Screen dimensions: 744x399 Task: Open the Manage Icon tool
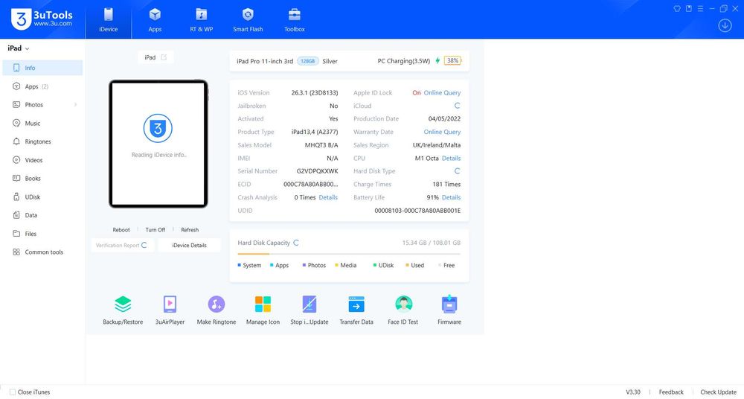click(263, 310)
